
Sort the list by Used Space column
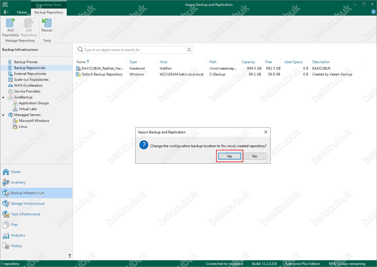pos(293,62)
